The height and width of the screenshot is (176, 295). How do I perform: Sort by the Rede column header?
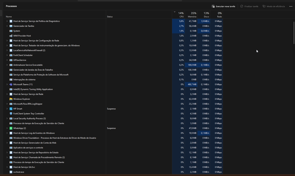tap(216, 15)
